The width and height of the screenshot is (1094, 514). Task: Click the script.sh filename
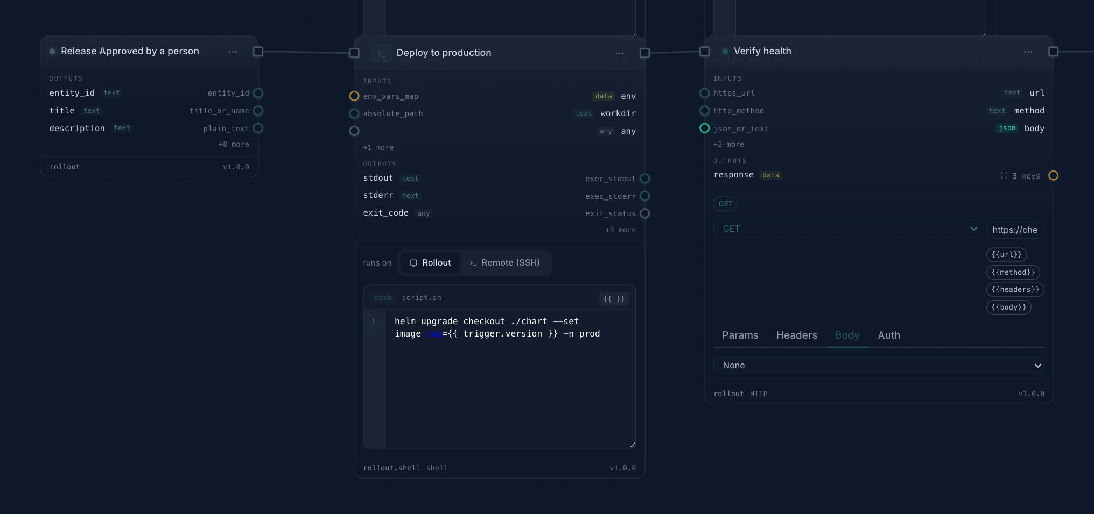(422, 297)
